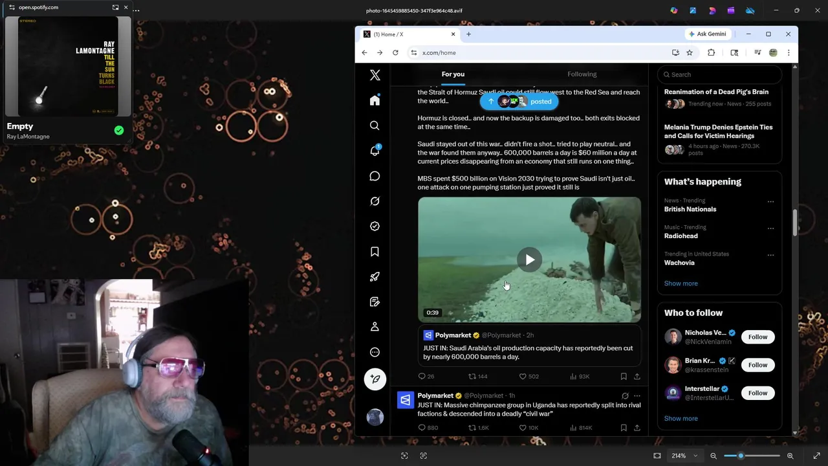Open X Home from the sidebar
The image size is (828, 466).
pyautogui.click(x=375, y=100)
